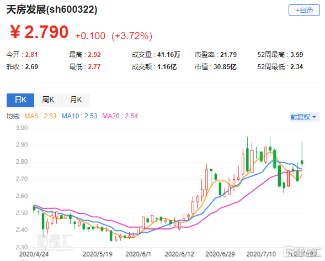
Task: Click the 2020/6/29 date axis label
Action: [220, 254]
